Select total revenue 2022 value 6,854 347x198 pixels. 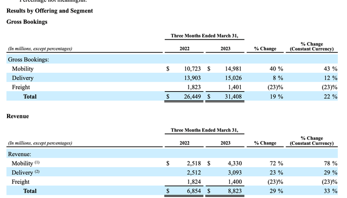point(194,191)
